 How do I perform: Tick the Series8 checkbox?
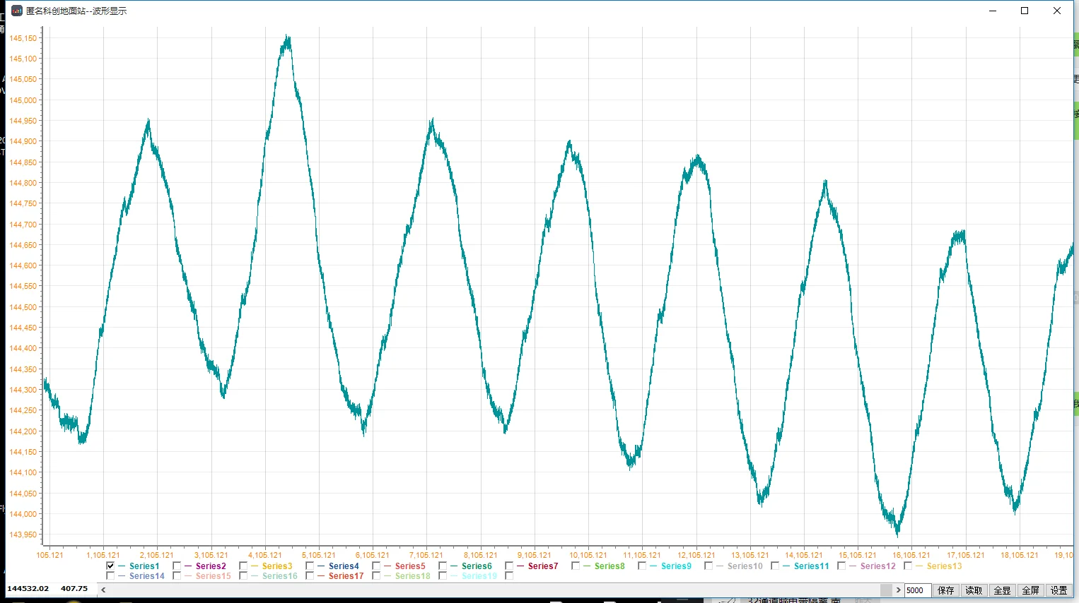(x=576, y=566)
